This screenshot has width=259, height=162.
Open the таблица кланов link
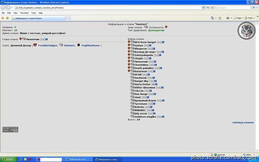point(243,123)
